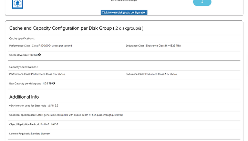Select Endurance Class B >=1825 TBW text
The height and width of the screenshot is (141, 248).
153,46
